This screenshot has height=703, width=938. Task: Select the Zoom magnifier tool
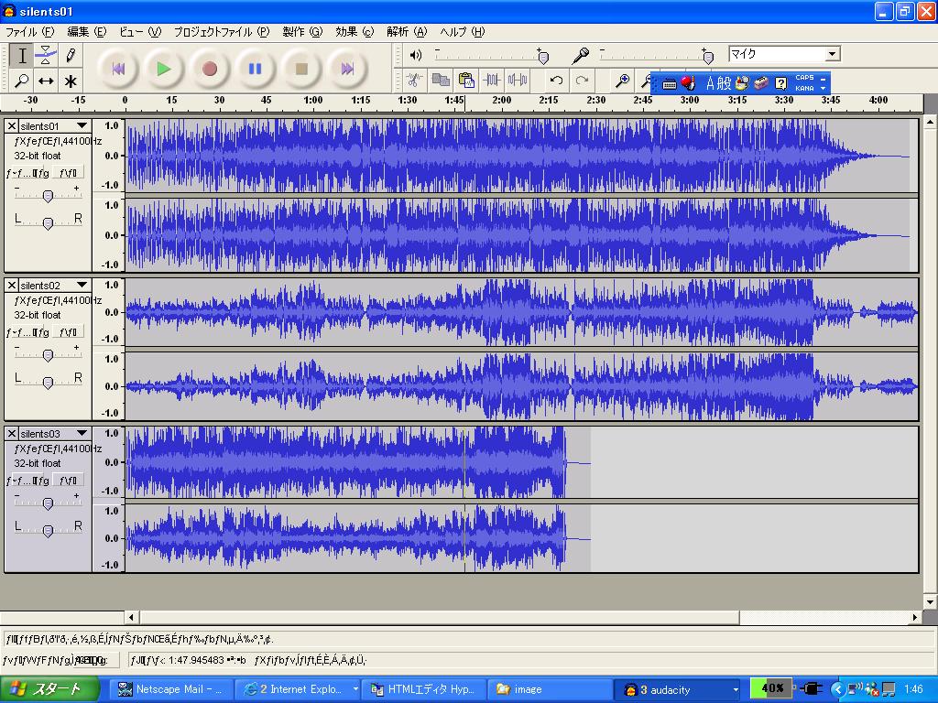pos(22,81)
